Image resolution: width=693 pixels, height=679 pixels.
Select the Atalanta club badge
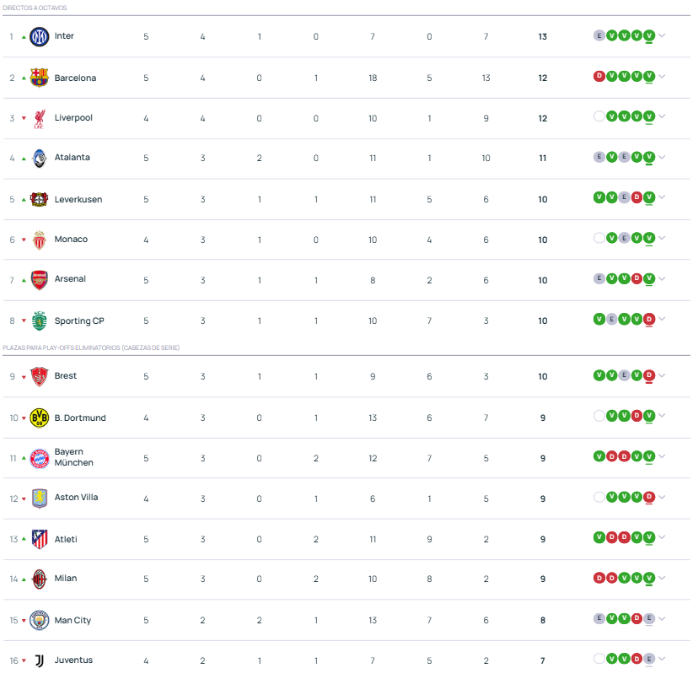[39, 159]
